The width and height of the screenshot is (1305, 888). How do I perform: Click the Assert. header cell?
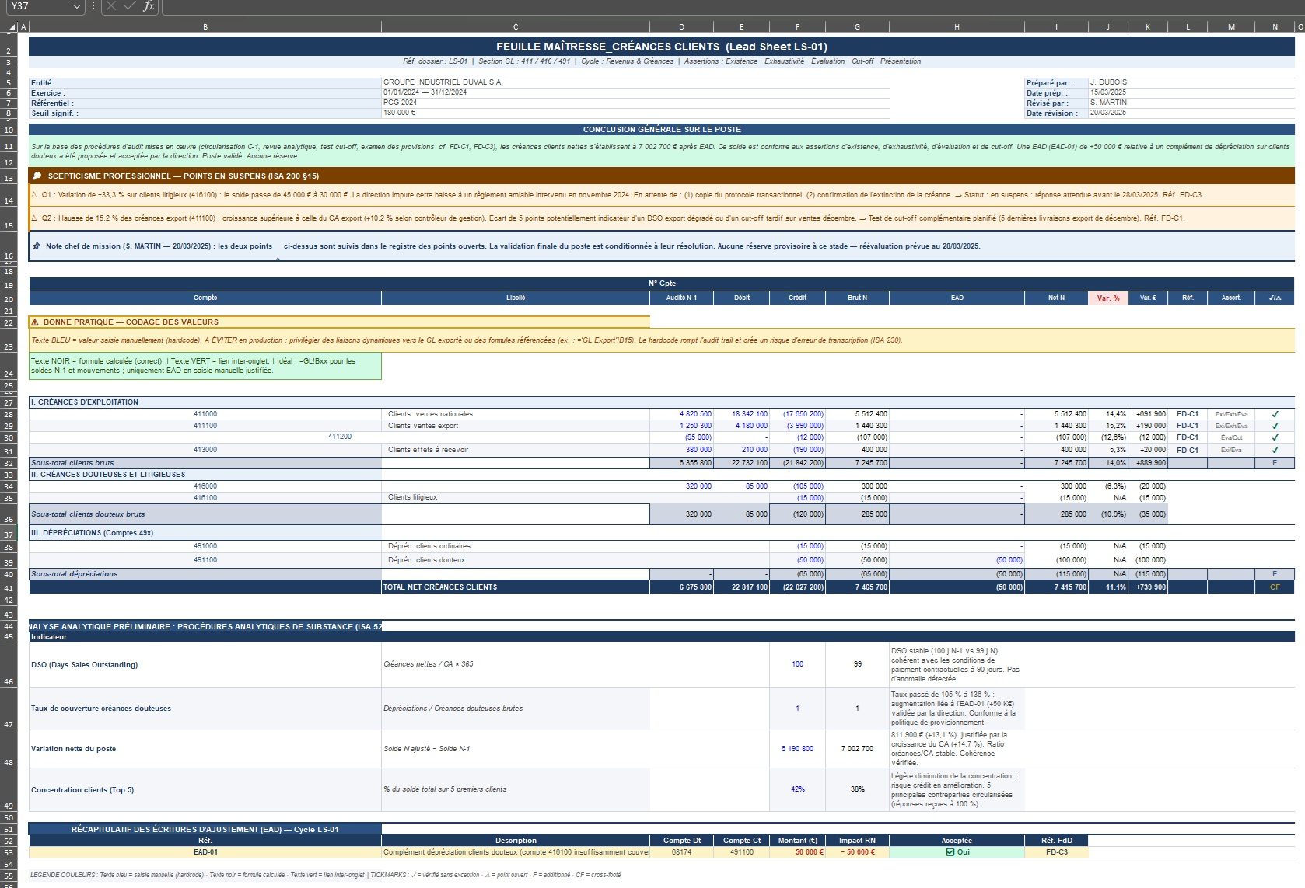click(1231, 298)
